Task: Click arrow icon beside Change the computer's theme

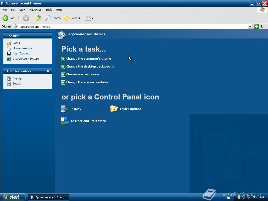Action: tap(63, 59)
